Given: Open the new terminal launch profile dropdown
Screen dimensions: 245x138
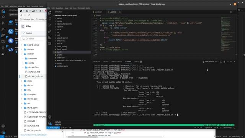Looking at the screenshot, I should click(x=218, y=62).
